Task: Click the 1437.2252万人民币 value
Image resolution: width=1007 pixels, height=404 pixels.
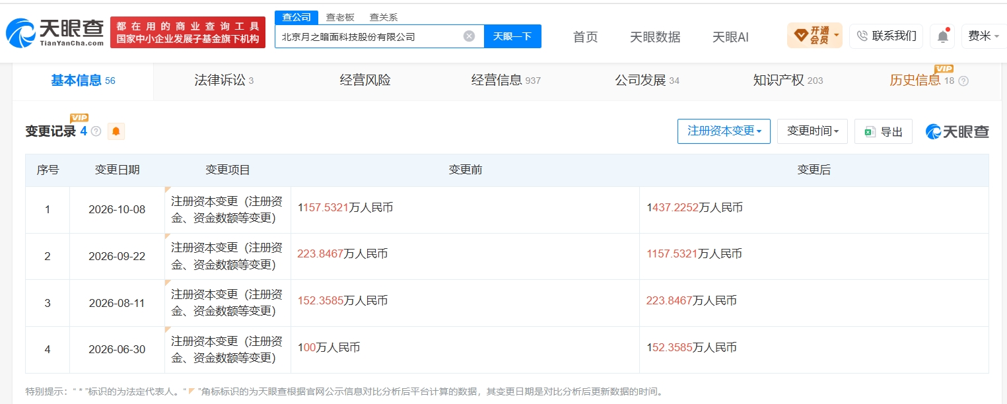Action: click(x=695, y=207)
